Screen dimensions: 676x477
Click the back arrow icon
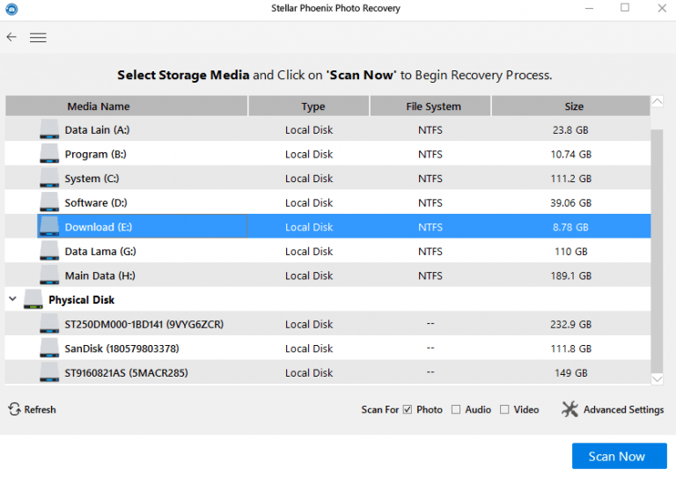pos(11,37)
